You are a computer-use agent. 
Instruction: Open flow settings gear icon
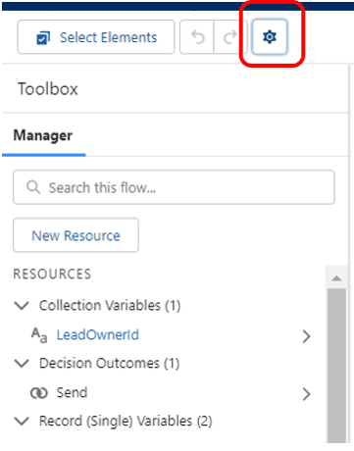coord(270,37)
